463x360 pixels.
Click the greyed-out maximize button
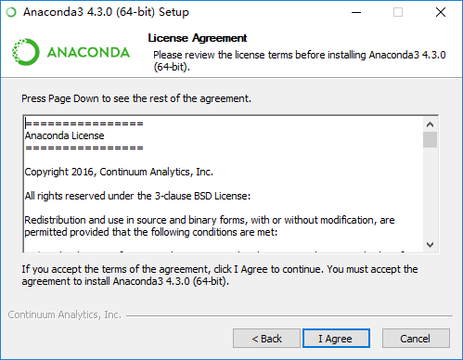point(398,12)
